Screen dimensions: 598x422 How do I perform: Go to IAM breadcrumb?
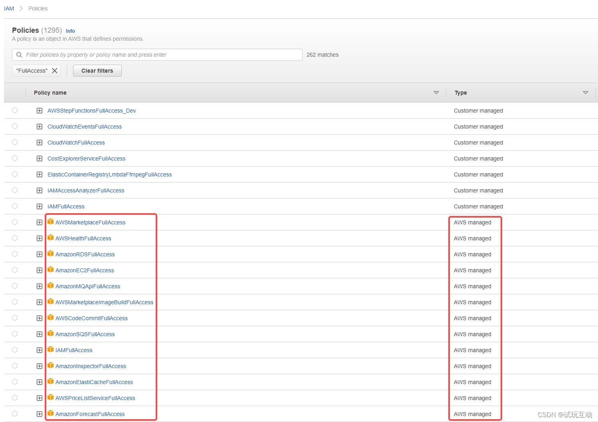click(x=9, y=8)
